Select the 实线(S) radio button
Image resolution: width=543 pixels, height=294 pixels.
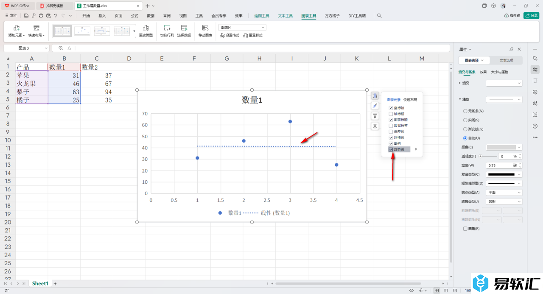tap(465, 120)
